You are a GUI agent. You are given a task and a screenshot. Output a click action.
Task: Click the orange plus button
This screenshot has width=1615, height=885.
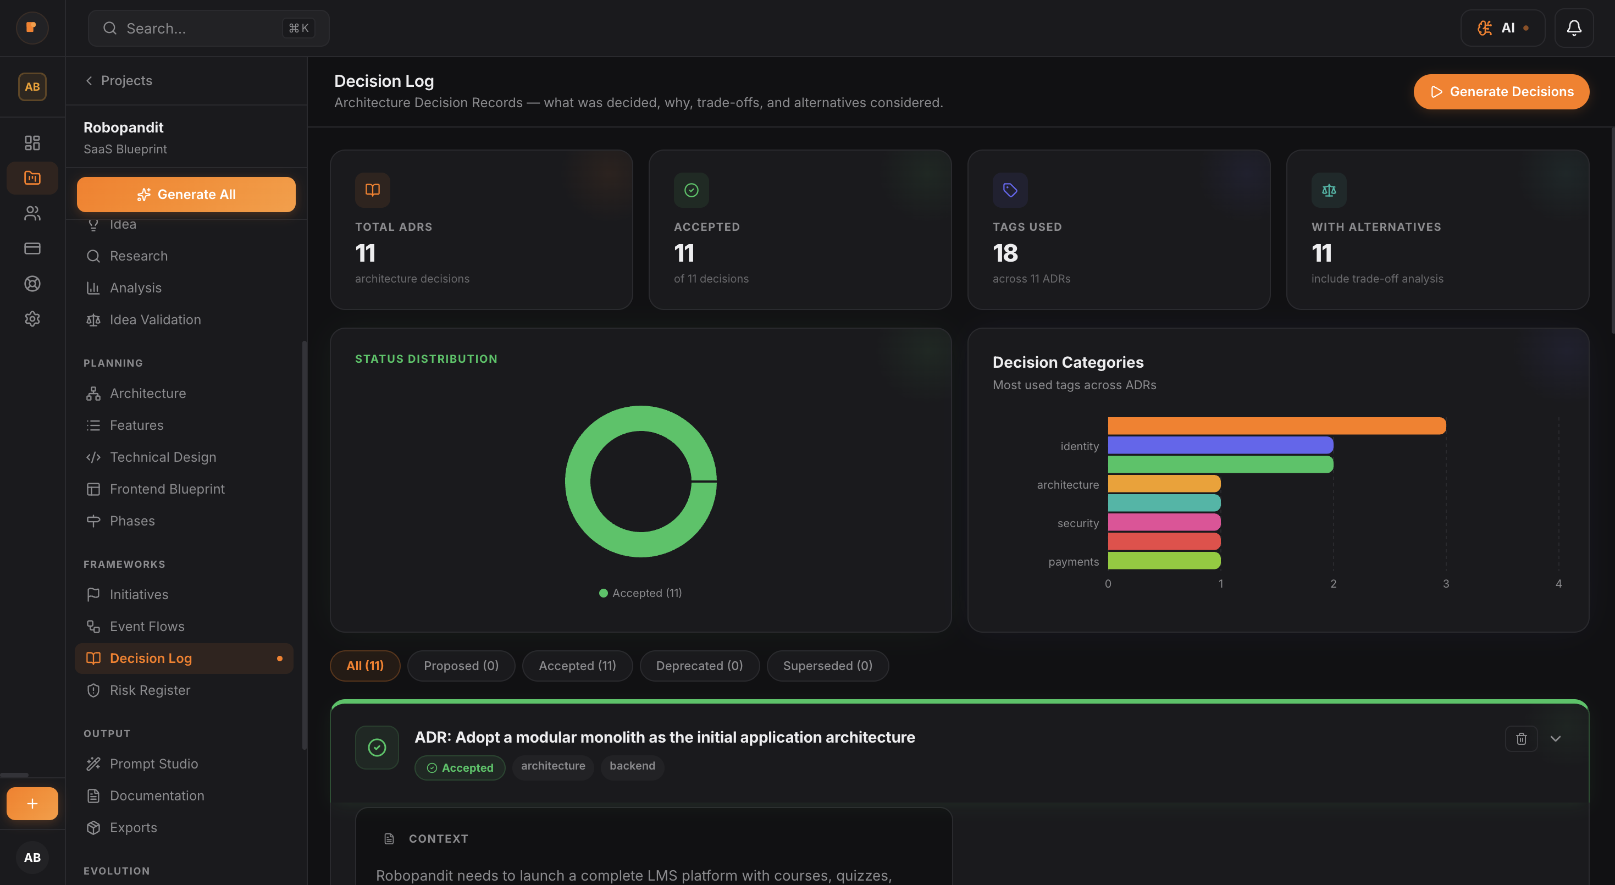[x=32, y=804]
